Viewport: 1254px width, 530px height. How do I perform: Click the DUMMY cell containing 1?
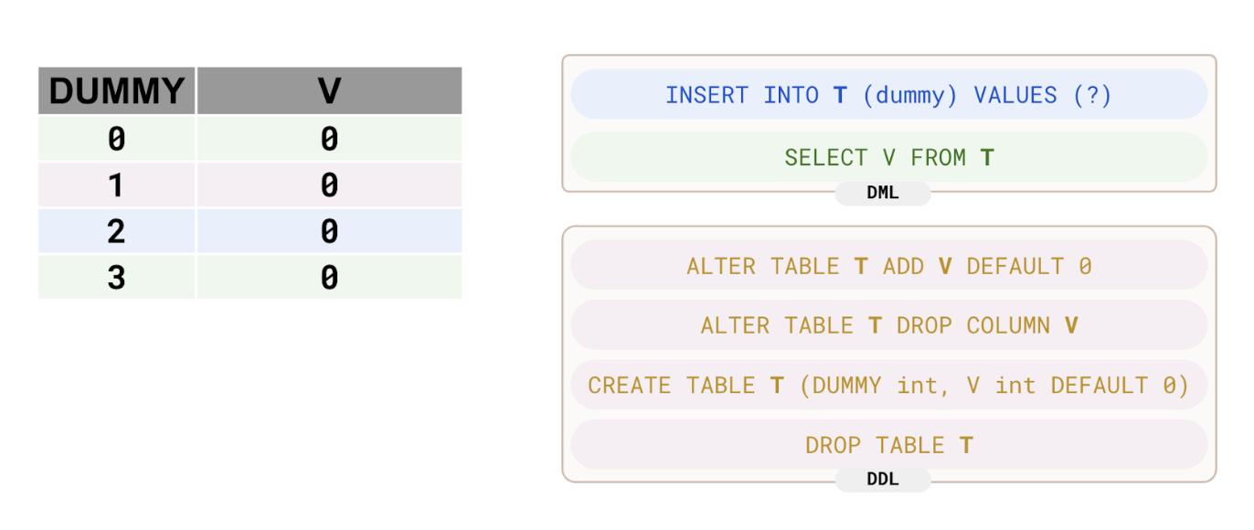point(117,185)
